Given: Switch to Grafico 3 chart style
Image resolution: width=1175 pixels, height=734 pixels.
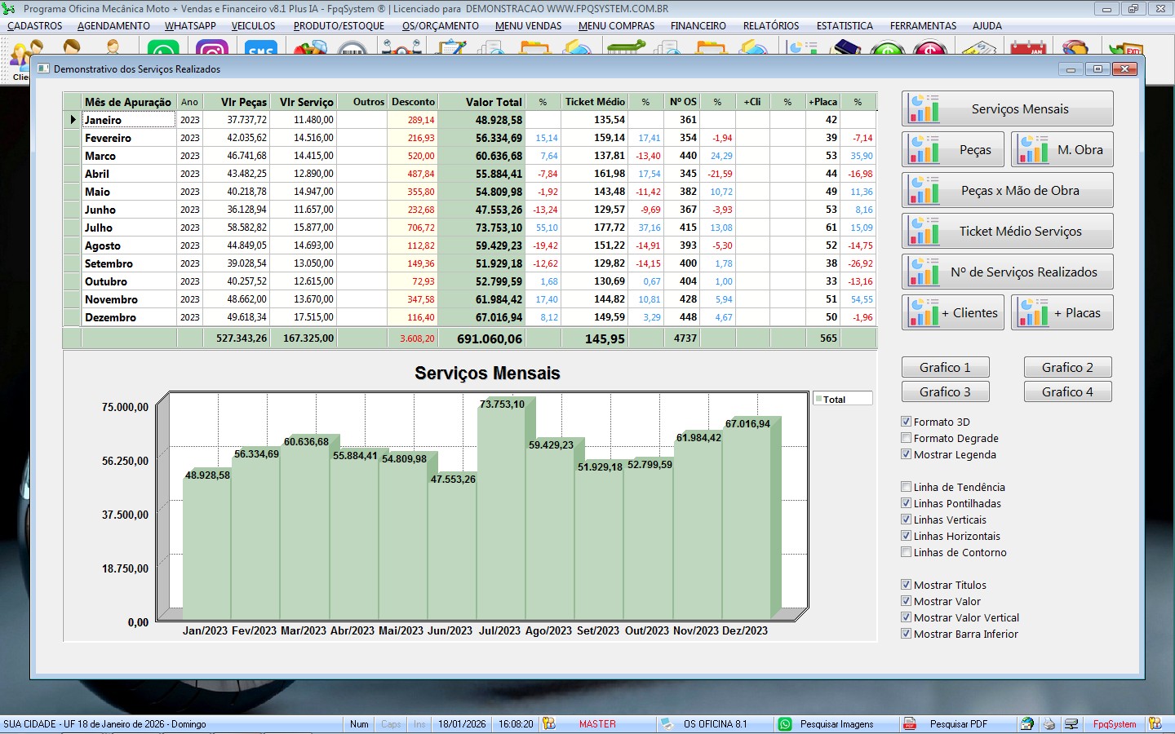Looking at the screenshot, I should 945,392.
